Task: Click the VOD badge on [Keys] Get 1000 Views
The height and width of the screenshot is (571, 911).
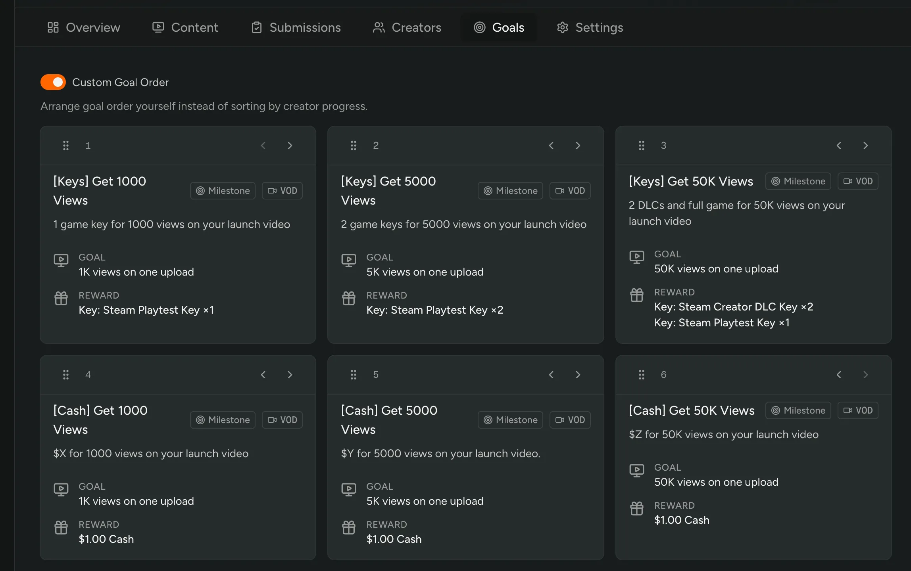Action: click(282, 191)
